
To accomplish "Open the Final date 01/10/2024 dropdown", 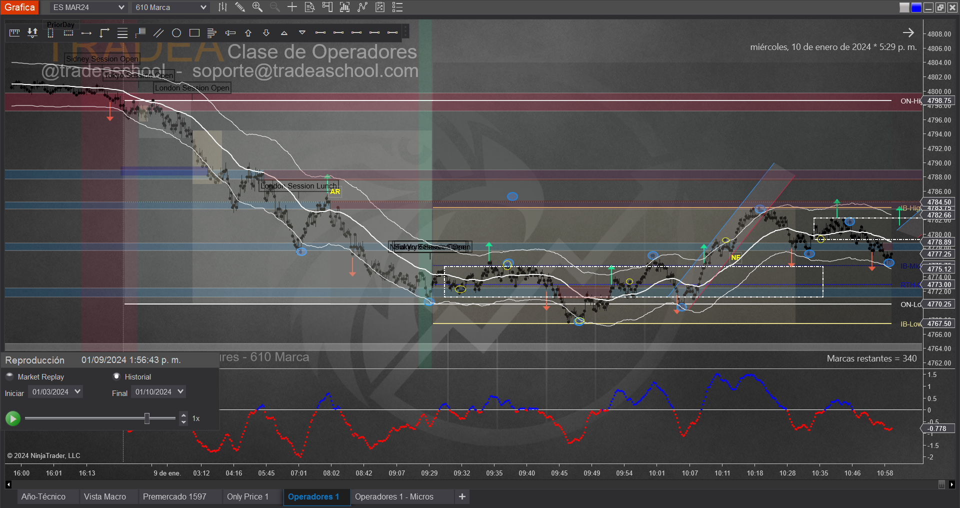I will click(x=158, y=392).
